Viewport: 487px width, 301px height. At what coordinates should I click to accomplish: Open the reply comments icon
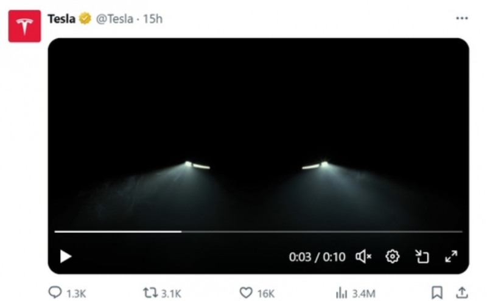click(x=55, y=293)
